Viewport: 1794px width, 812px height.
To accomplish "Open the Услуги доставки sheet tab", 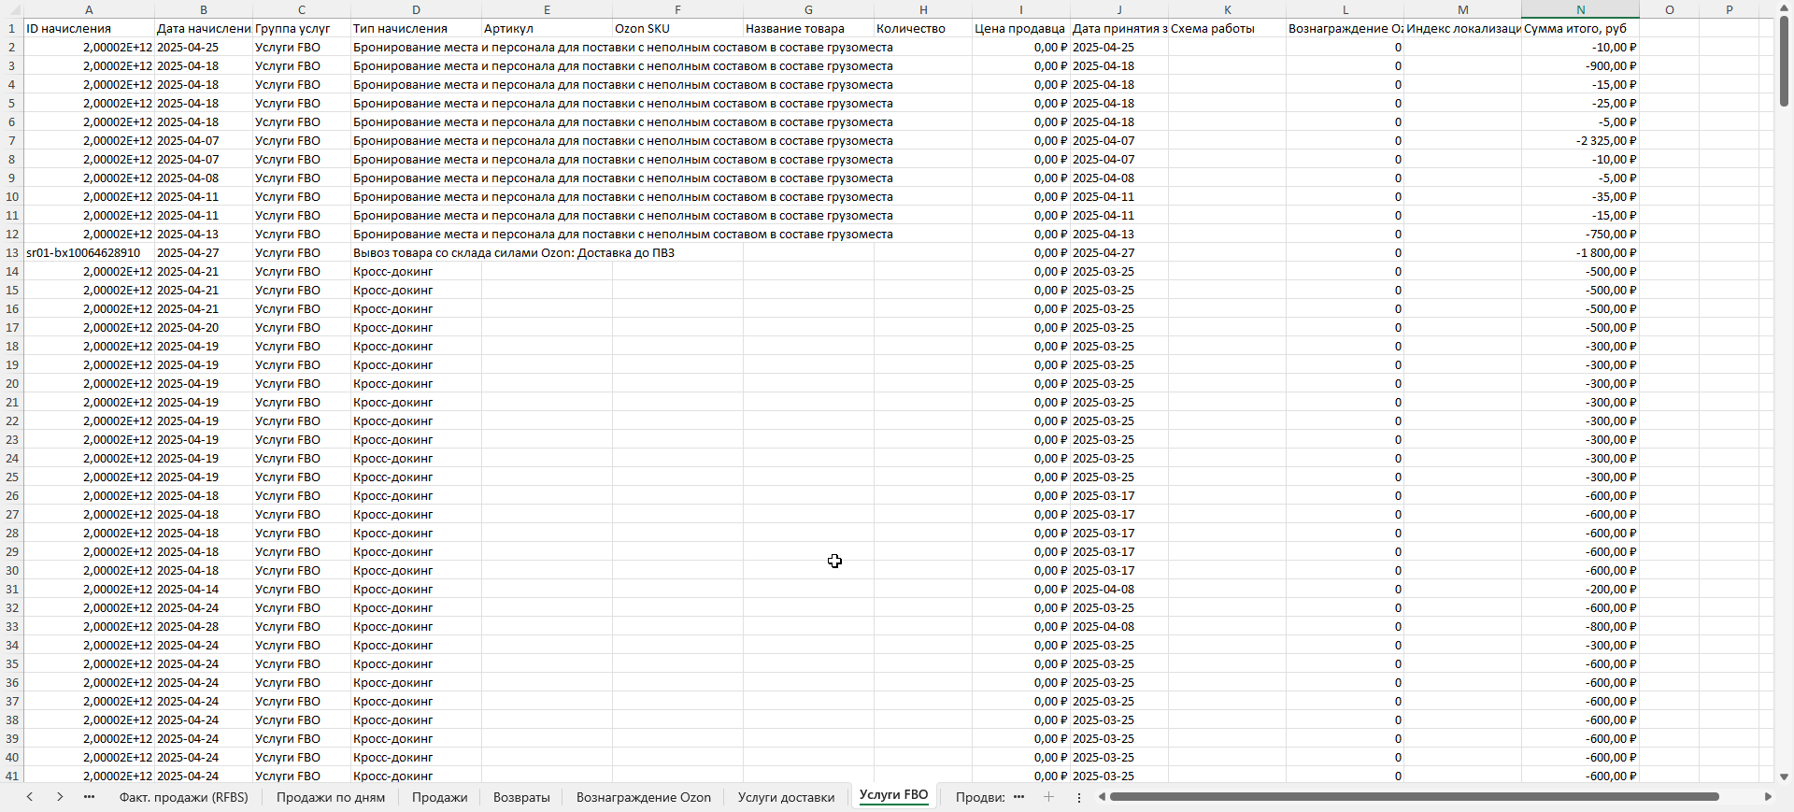I will tap(786, 797).
